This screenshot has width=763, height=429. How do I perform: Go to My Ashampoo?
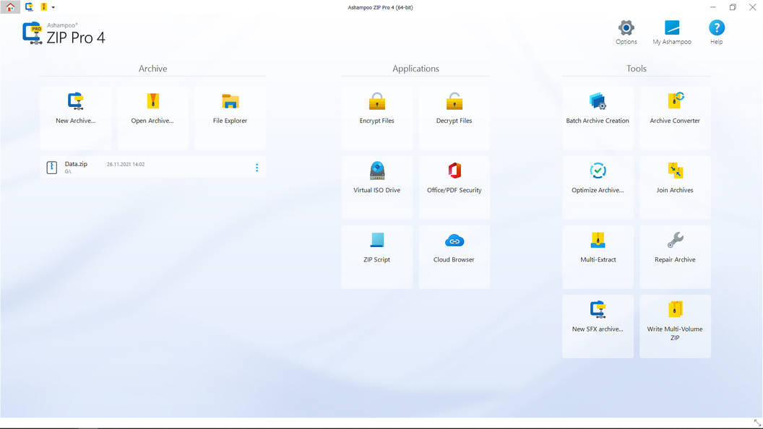coord(672,32)
